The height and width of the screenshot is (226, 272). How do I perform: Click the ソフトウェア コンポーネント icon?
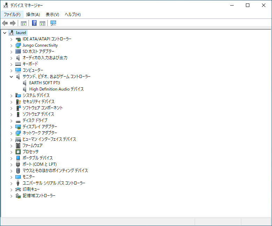click(18, 108)
